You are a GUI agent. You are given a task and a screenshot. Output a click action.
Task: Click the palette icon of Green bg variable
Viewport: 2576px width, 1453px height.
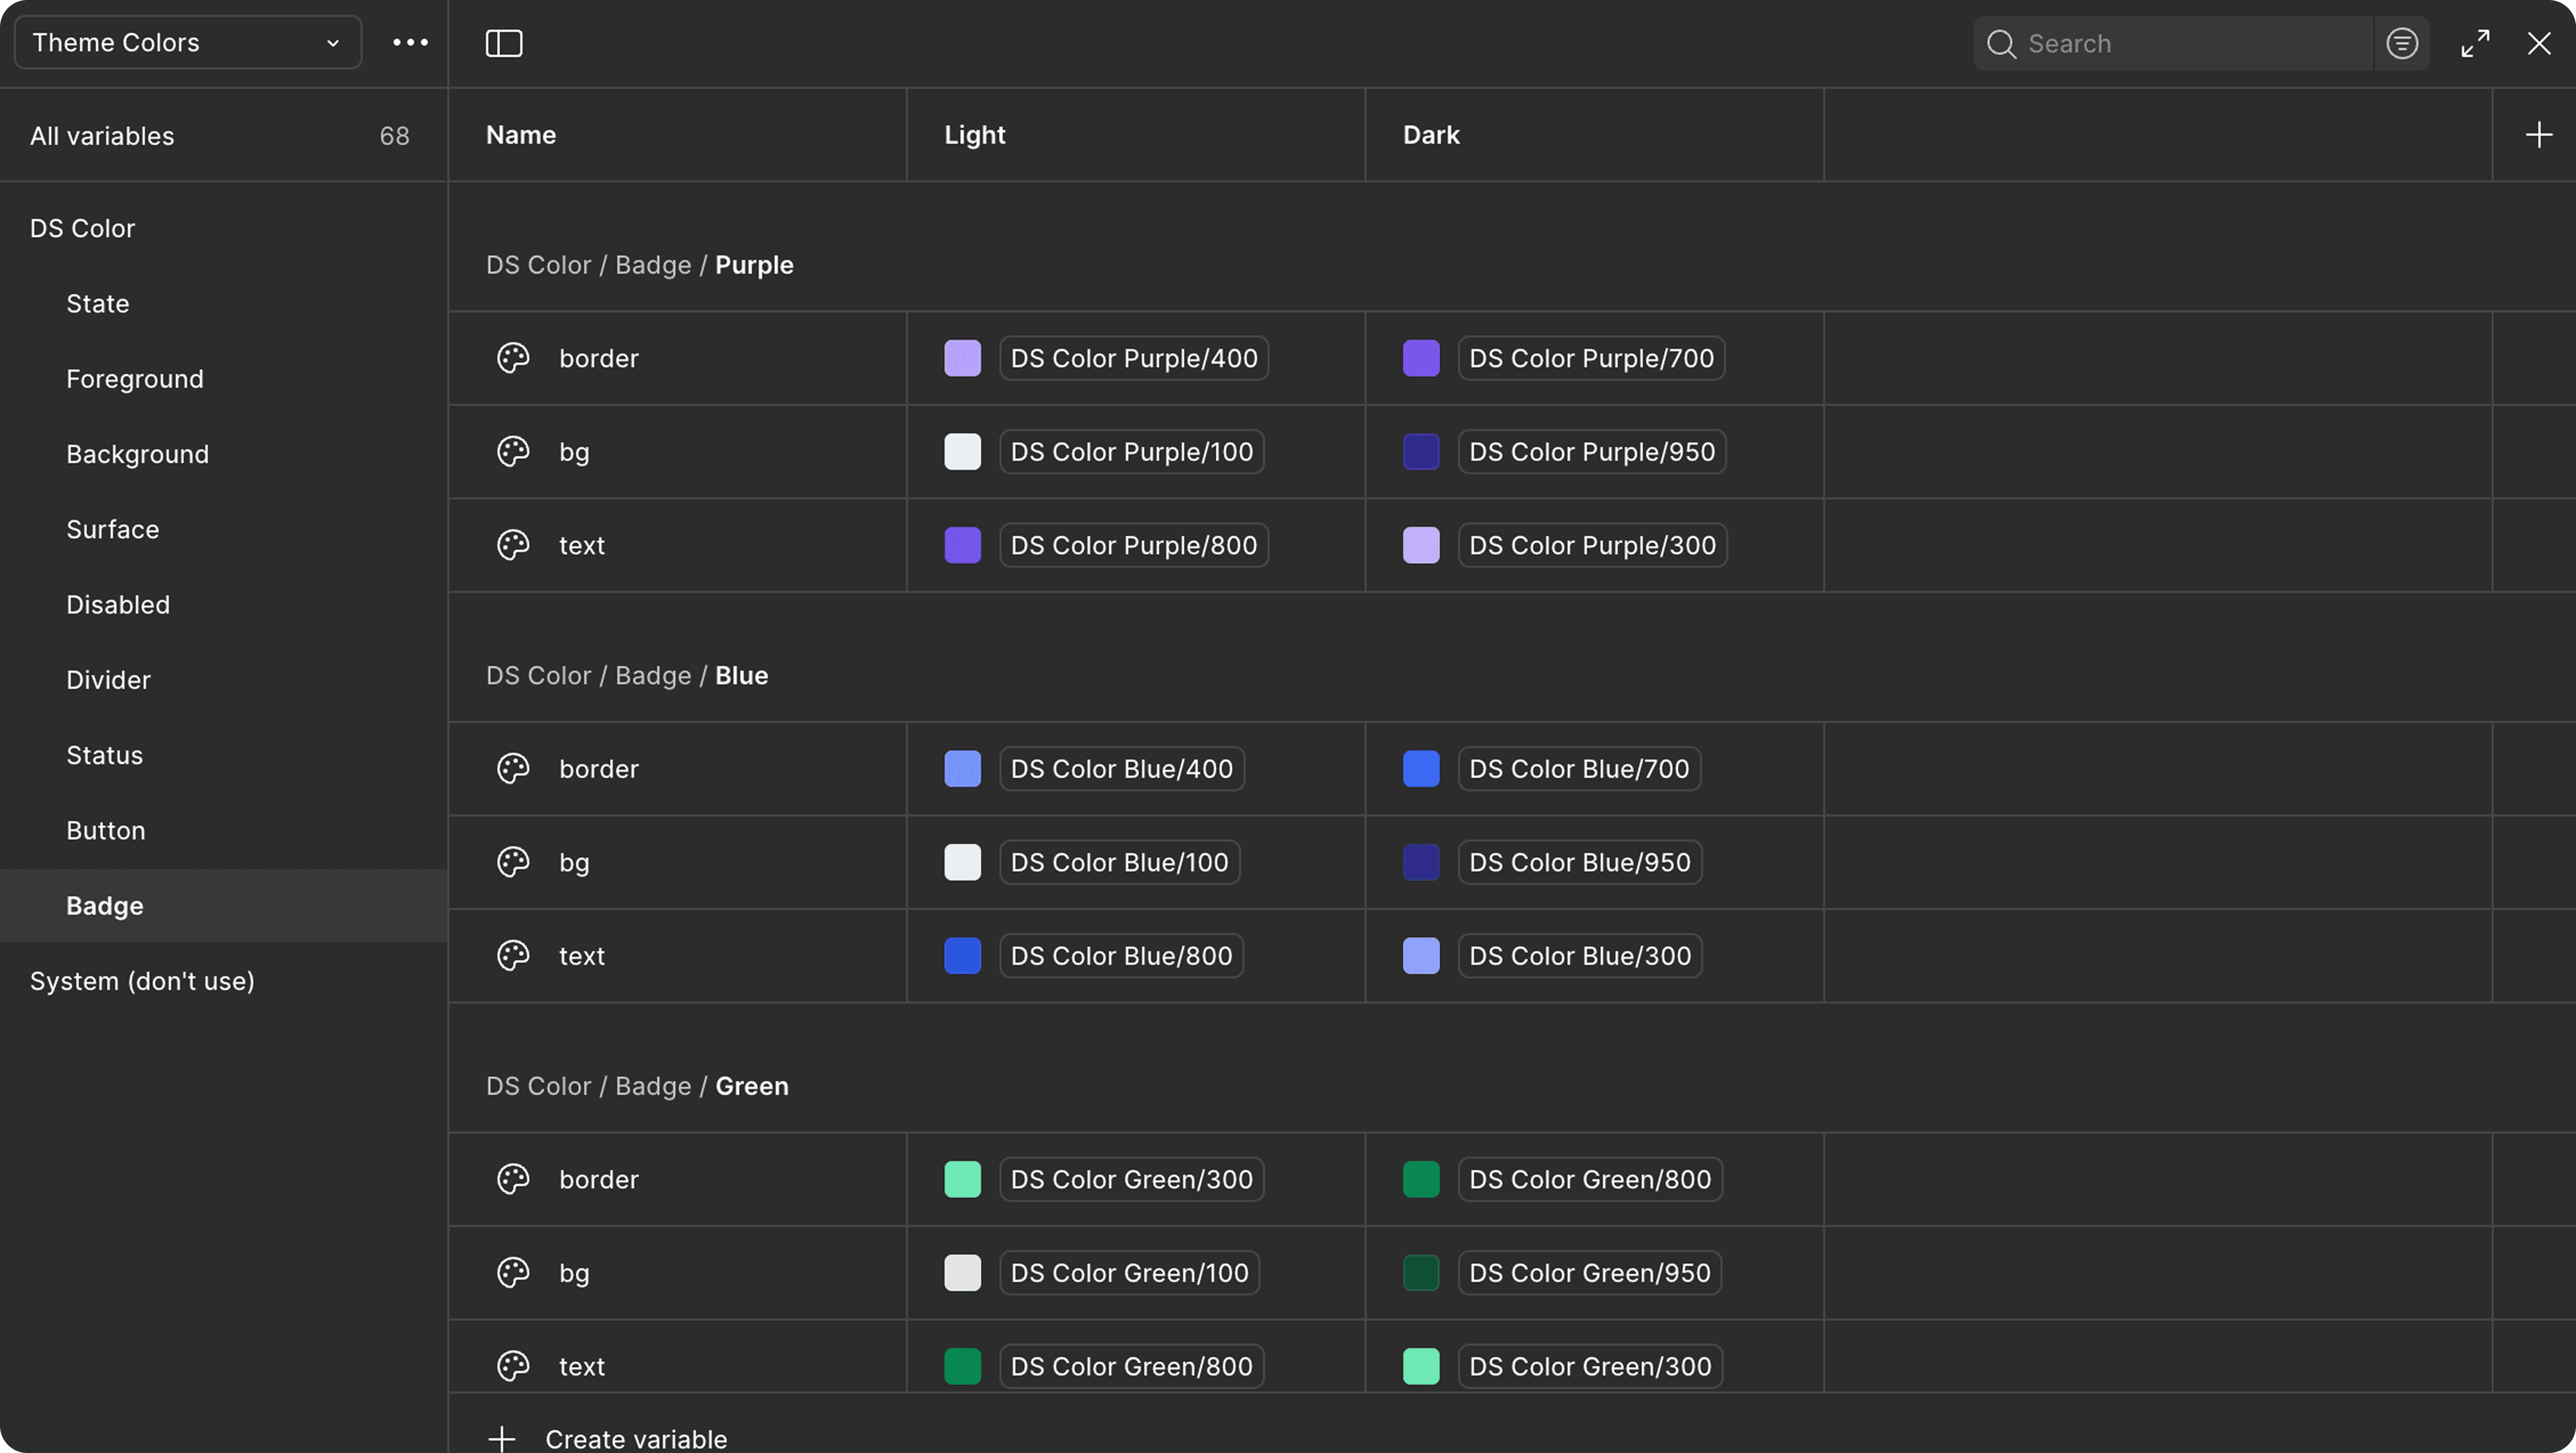(x=513, y=1273)
